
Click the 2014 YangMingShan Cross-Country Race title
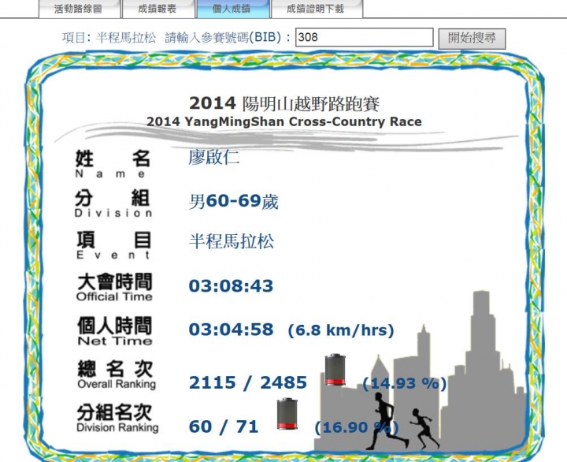[x=283, y=121]
